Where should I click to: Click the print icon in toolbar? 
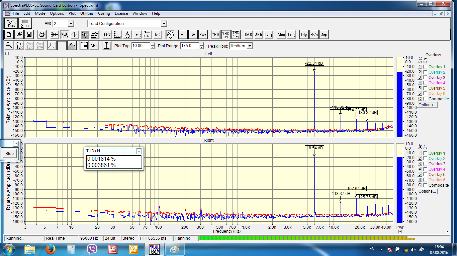click(42, 34)
